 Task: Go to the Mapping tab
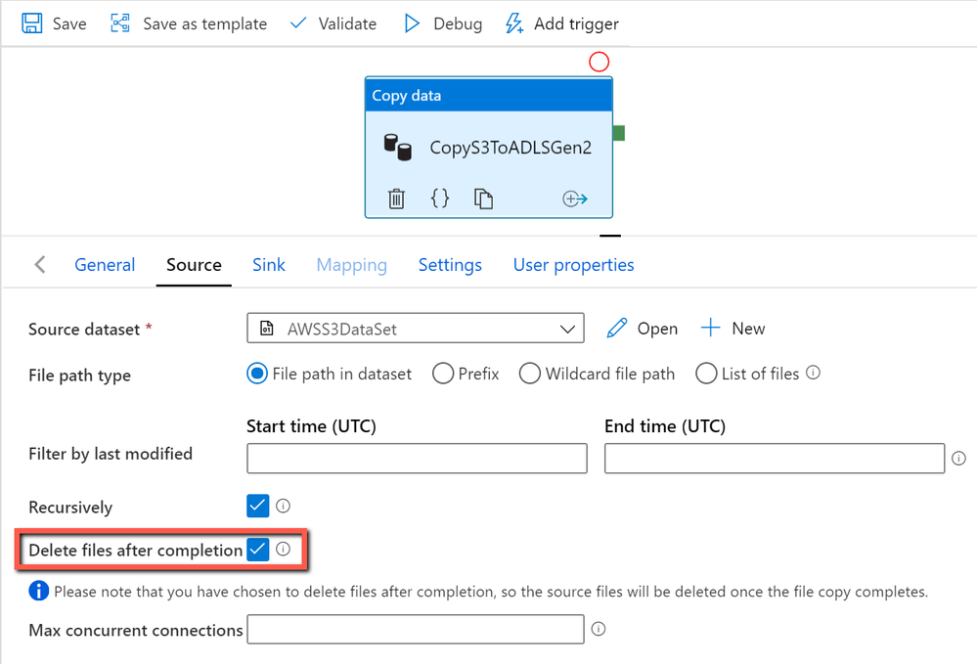tap(351, 265)
